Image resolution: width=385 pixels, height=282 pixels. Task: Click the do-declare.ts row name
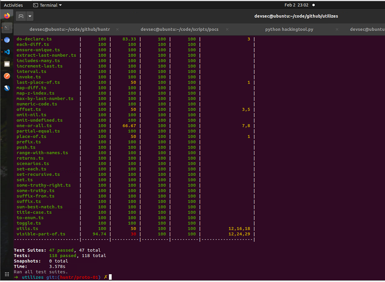coord(34,39)
